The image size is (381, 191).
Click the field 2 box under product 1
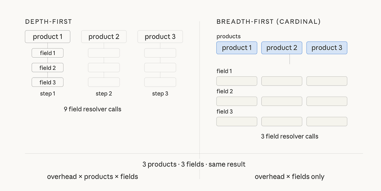(48, 68)
